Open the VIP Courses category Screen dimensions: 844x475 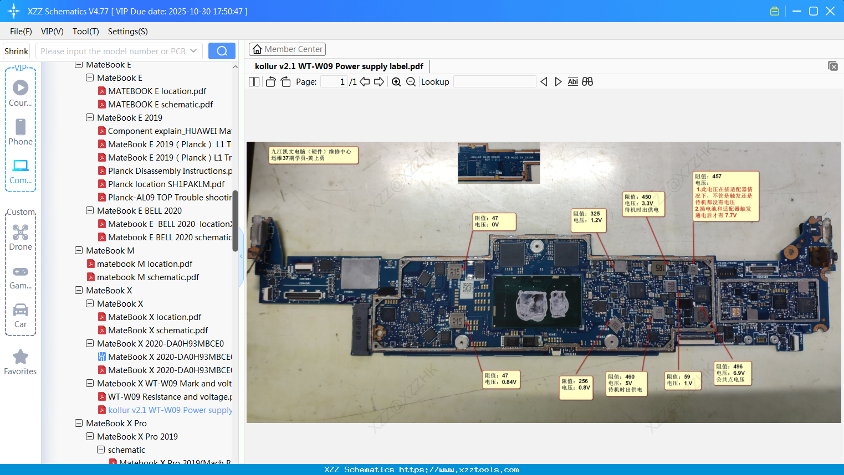[21, 93]
